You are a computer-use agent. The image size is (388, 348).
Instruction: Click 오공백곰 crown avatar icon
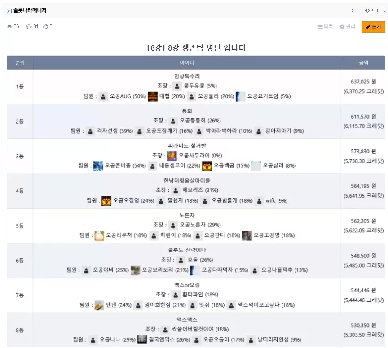tap(207, 166)
